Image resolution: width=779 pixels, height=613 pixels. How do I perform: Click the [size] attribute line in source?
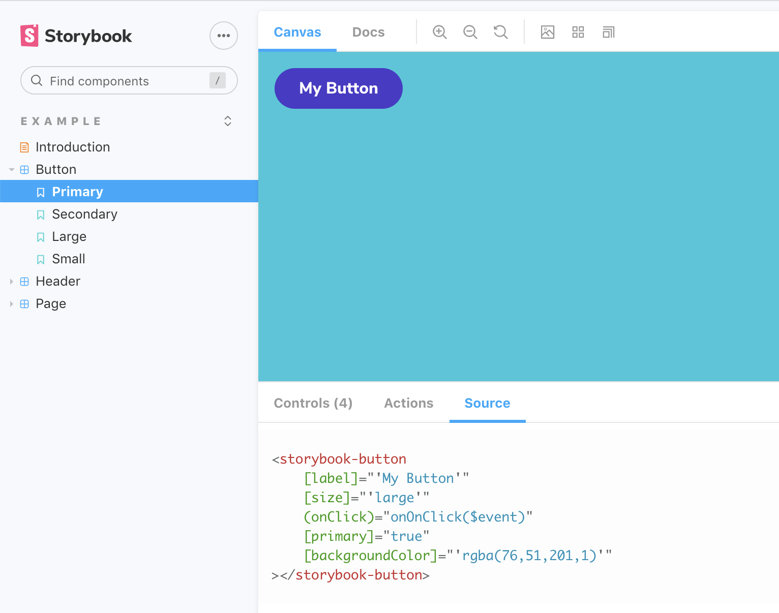point(367,498)
